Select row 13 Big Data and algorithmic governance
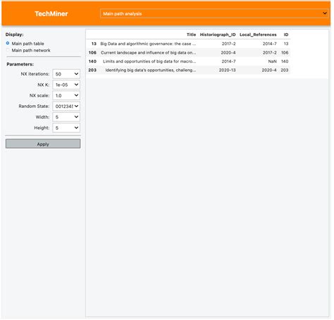Viewport: 334px width, 320px height. coord(188,44)
